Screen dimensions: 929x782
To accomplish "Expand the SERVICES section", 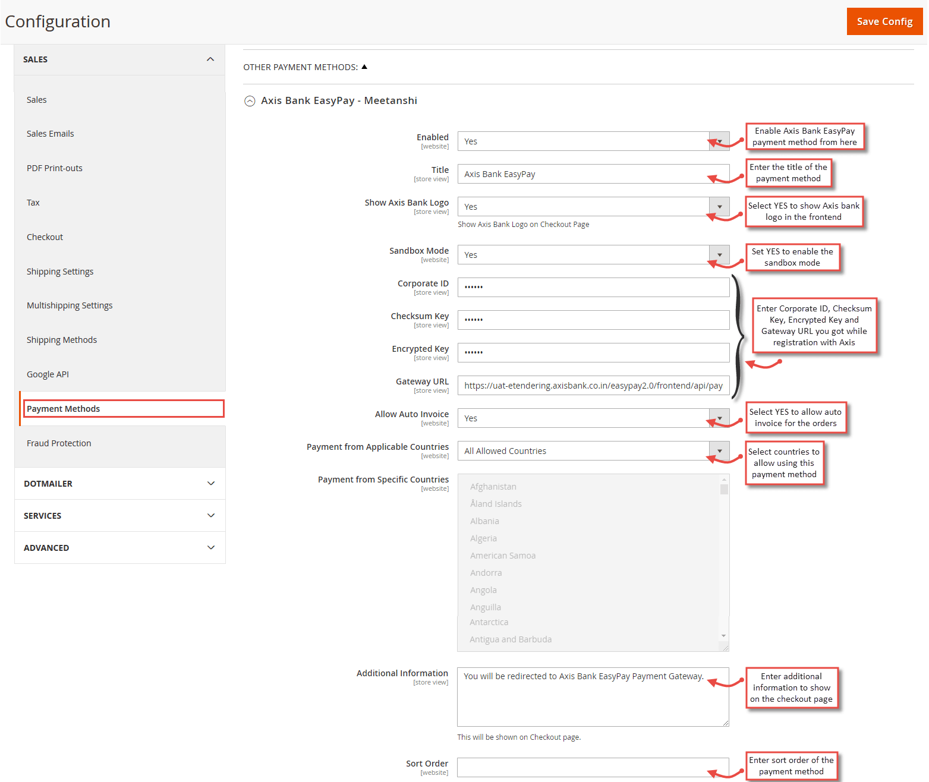I will [x=211, y=515].
